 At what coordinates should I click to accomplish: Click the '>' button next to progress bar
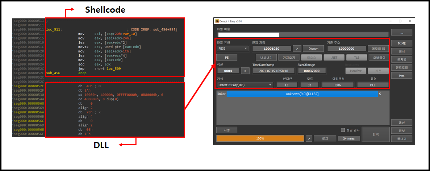(309, 138)
